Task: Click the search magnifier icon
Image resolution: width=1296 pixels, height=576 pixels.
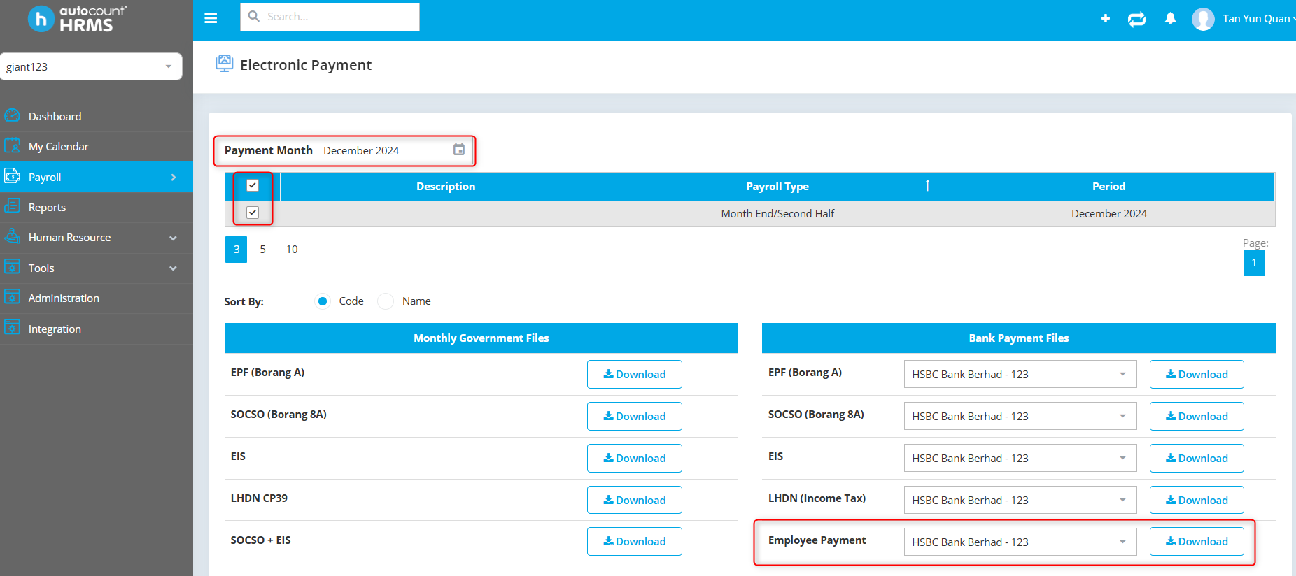Action: coord(254,16)
